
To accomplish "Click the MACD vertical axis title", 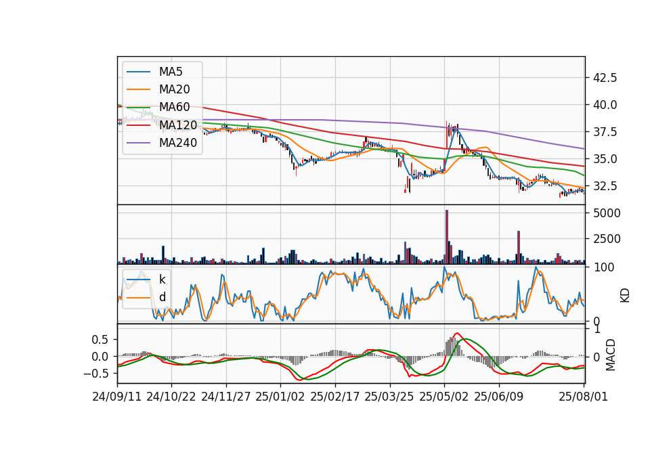I will pos(610,355).
